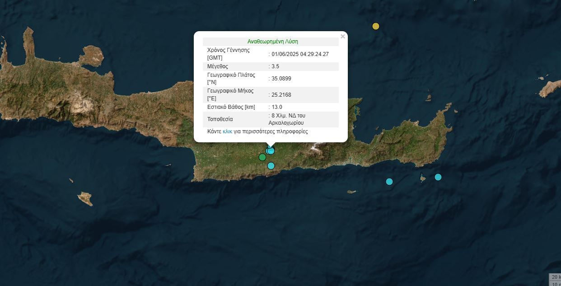Screen dimensions: 561x286
Task: Click the latitude value 35.0899
Action: tap(281, 79)
